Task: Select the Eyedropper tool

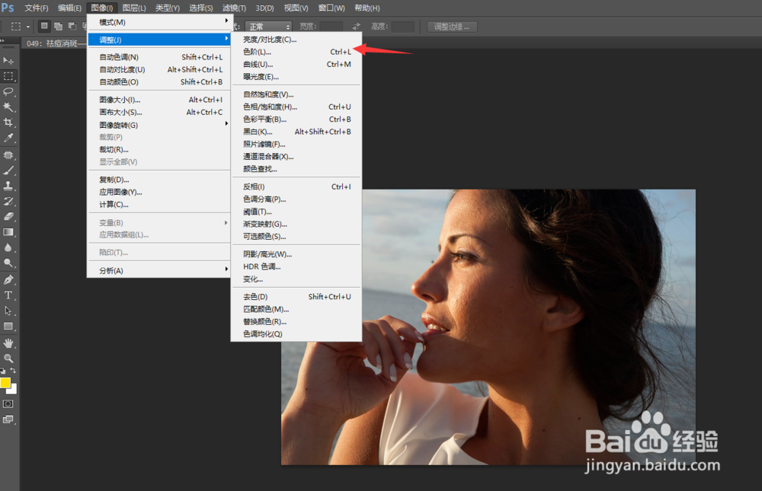Action: (x=8, y=138)
